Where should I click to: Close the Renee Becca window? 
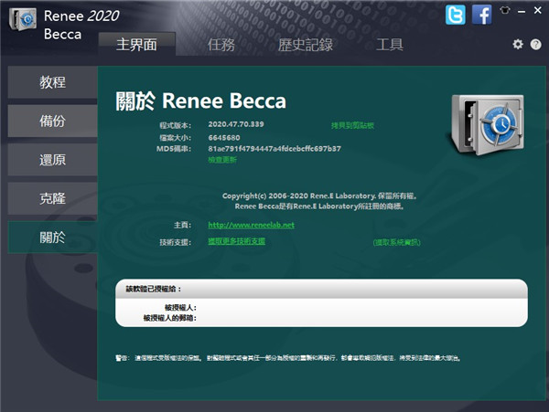point(538,10)
